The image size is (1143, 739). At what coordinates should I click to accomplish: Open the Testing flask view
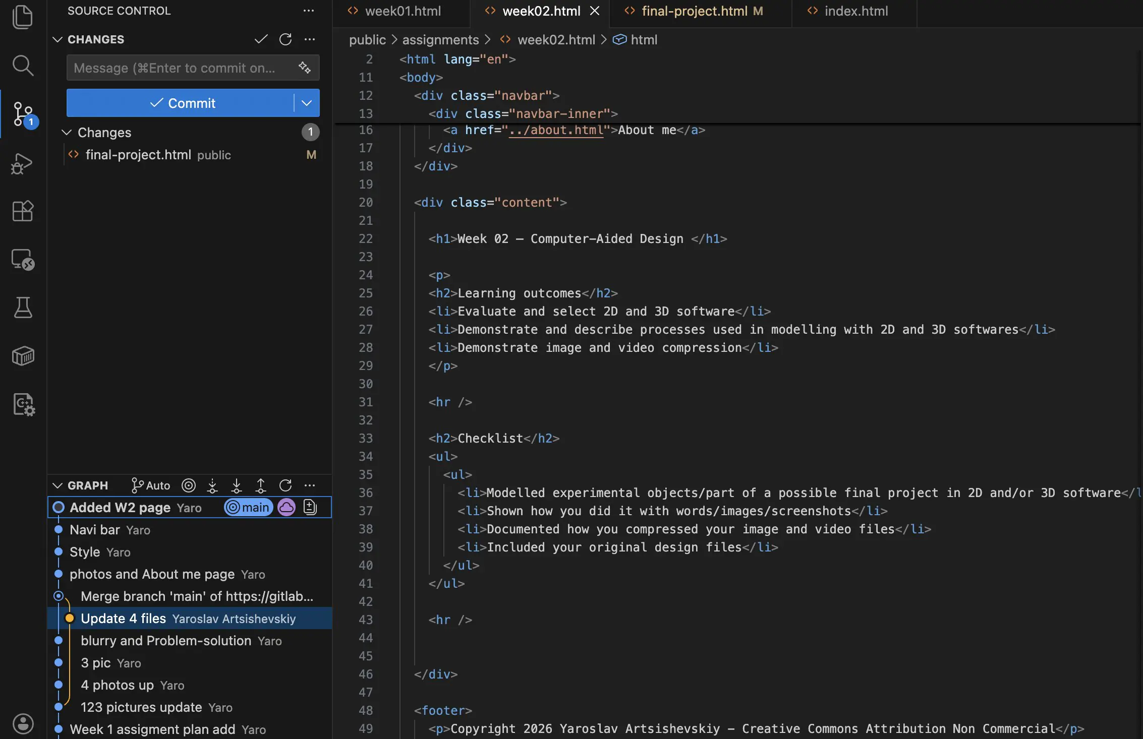pos(23,307)
